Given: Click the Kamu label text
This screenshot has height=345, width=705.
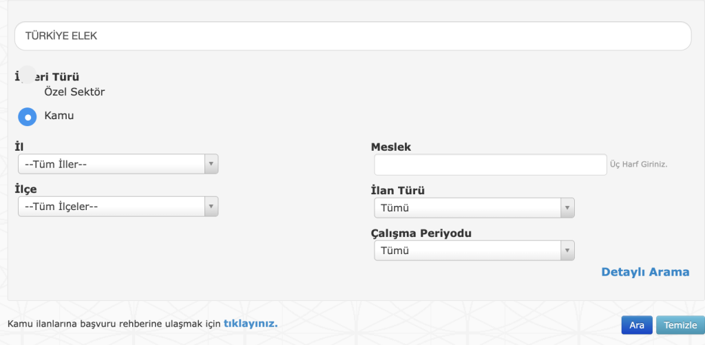Looking at the screenshot, I should [59, 116].
